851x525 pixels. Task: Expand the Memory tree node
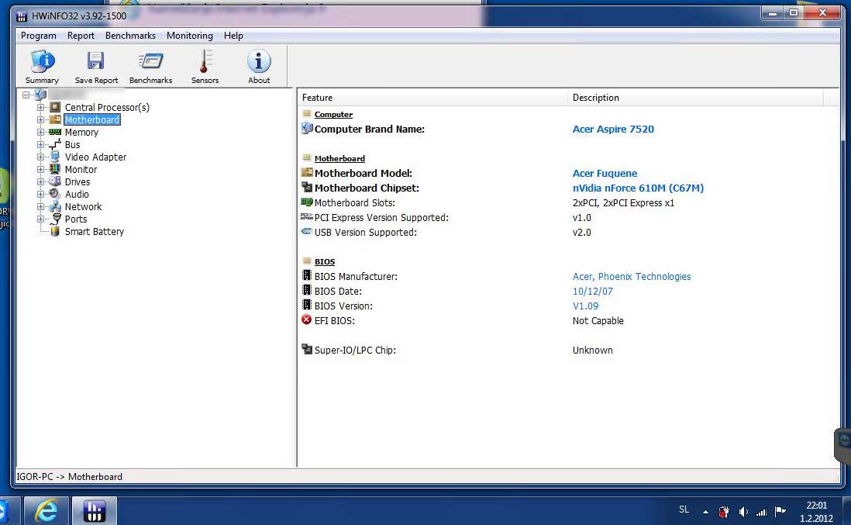(41, 133)
